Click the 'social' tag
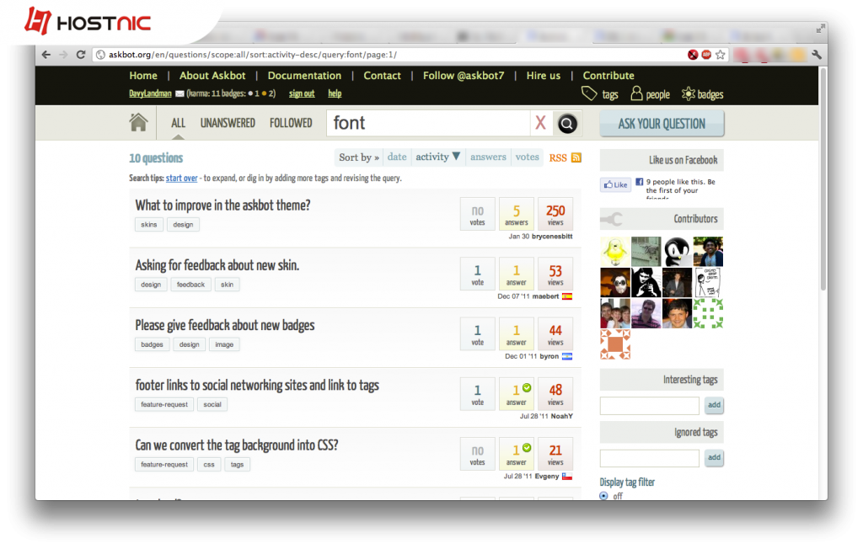The width and height of the screenshot is (863, 549). 212,404
